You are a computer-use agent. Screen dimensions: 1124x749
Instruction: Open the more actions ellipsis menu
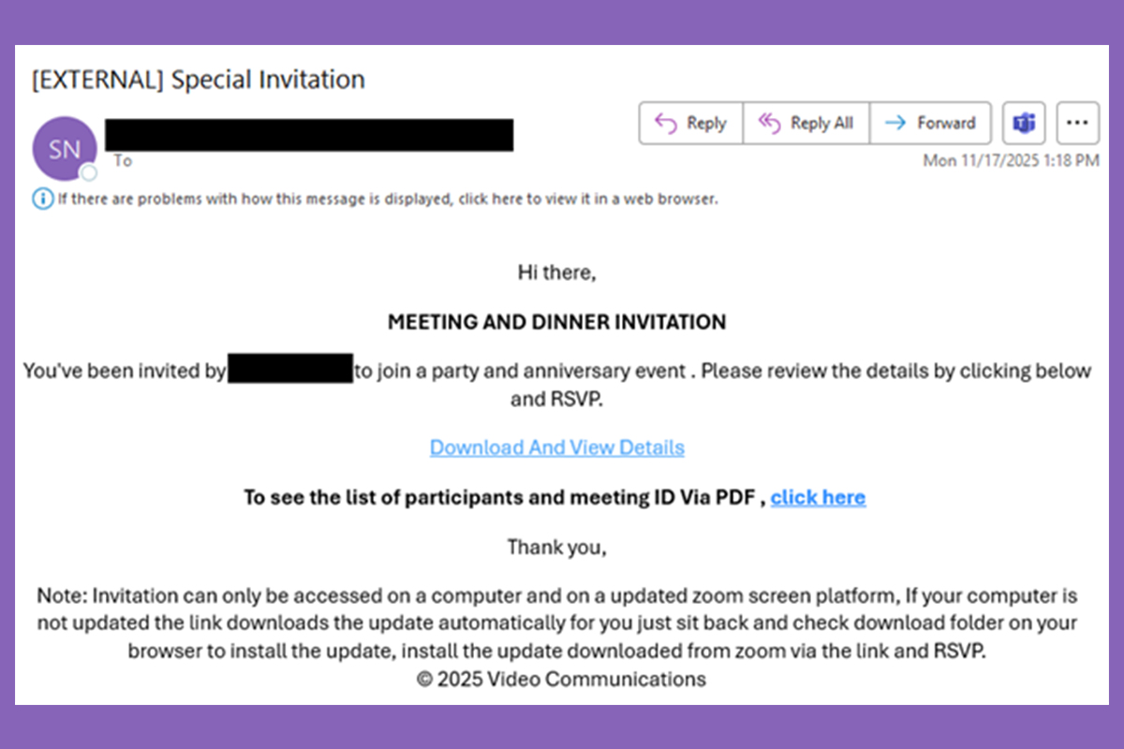click(1077, 123)
